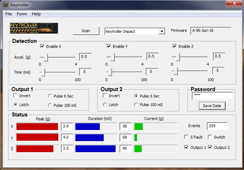This screenshot has width=244, height=170.
Task: Click the Y axis Accel slider thumb
Action: pos(113,57)
